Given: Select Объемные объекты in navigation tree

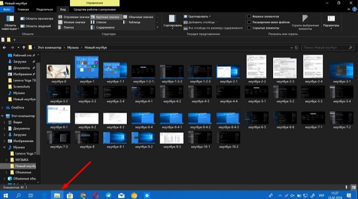Looking at the screenshot, I should click(x=25, y=179).
